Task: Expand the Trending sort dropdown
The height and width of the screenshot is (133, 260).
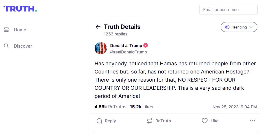Action: 239,27
